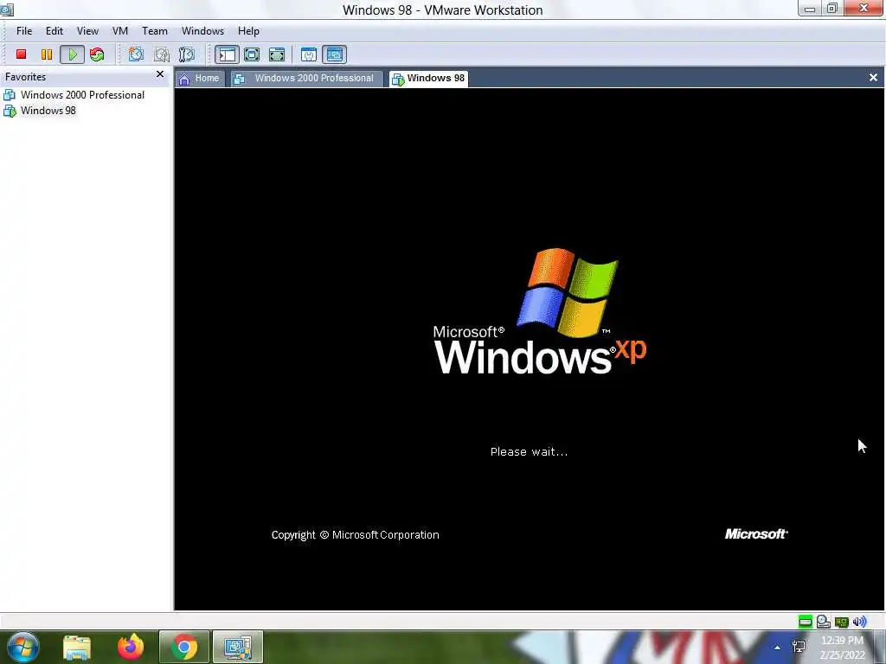Close the active VM tab with the X
The width and height of the screenshot is (886, 664).
(873, 77)
